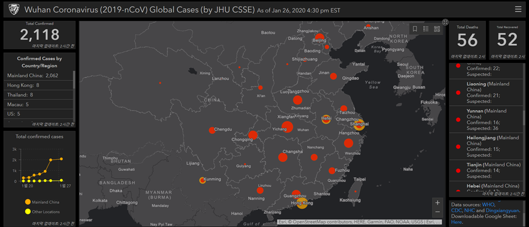The height and width of the screenshot is (227, 529).
Task: Open the CDC data source link
Action: tap(456, 210)
